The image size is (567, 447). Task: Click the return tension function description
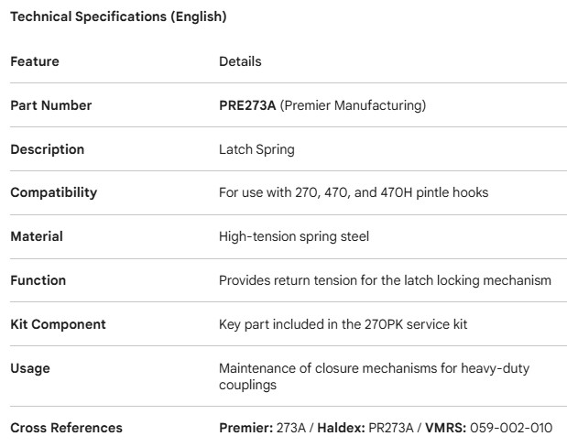coord(385,280)
